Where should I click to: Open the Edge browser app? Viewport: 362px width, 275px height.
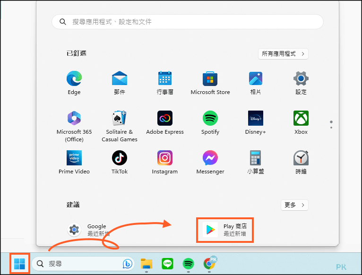coord(74,82)
